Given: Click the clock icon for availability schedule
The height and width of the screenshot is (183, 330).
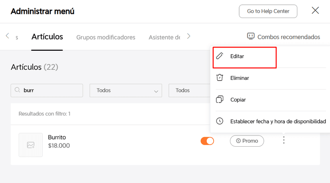Looking at the screenshot, I should click(220, 121).
